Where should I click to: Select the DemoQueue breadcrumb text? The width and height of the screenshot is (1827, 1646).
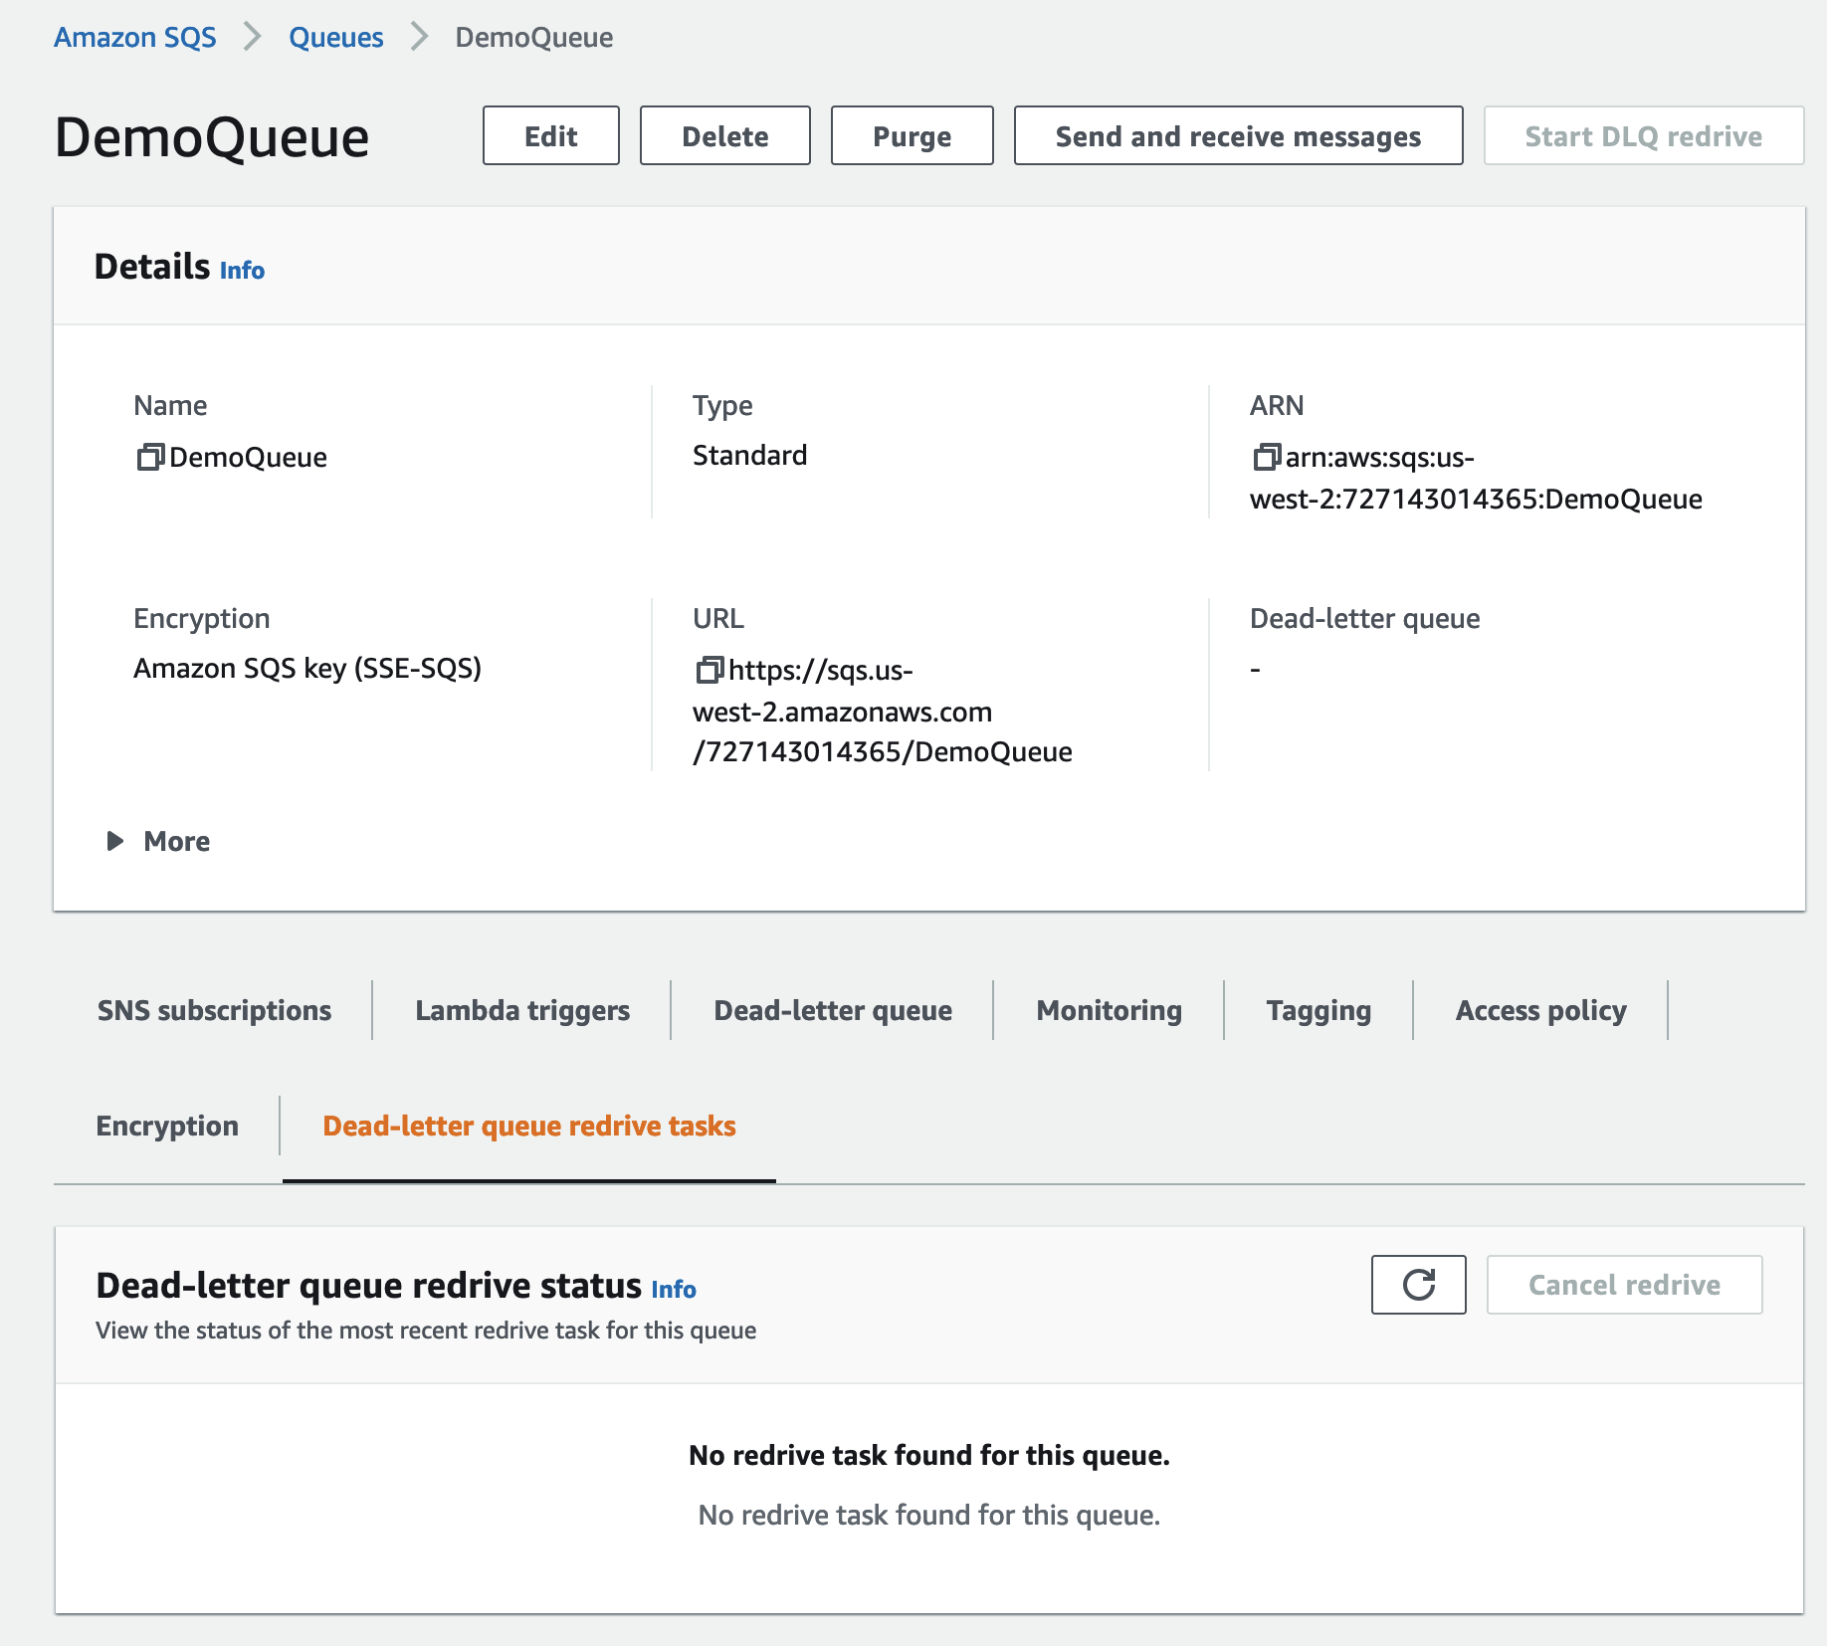pyautogui.click(x=534, y=37)
